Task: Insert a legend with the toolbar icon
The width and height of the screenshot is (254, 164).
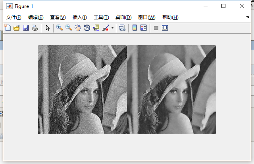Action: tap(144, 28)
